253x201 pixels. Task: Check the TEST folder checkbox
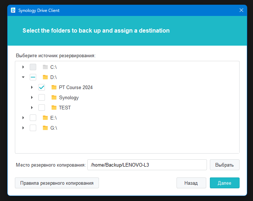[x=42, y=108]
